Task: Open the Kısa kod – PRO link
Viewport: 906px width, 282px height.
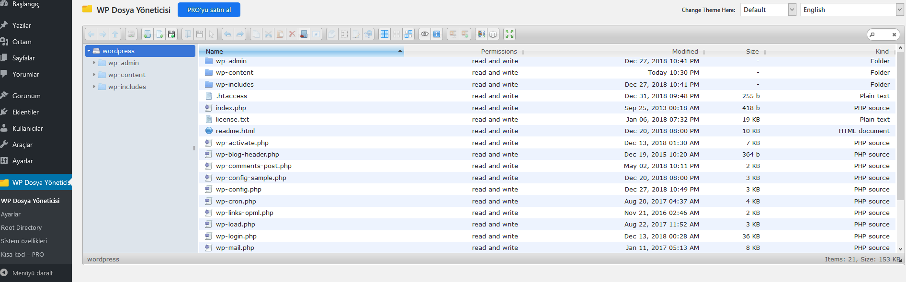Action: (x=22, y=254)
